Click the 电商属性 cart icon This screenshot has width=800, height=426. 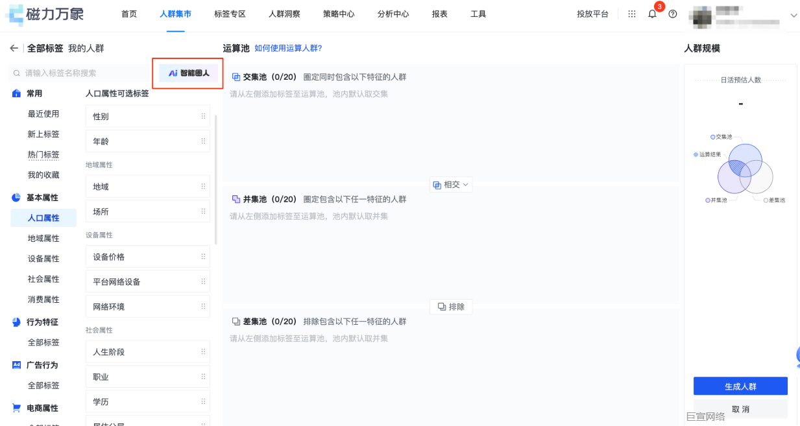pyautogui.click(x=17, y=408)
